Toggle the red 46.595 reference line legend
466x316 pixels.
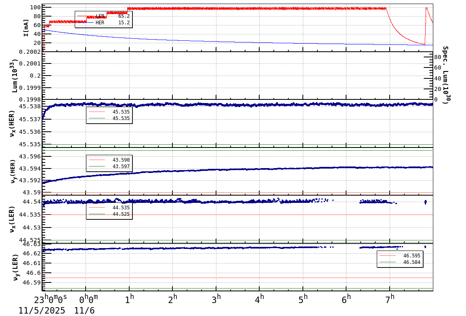[400, 255]
